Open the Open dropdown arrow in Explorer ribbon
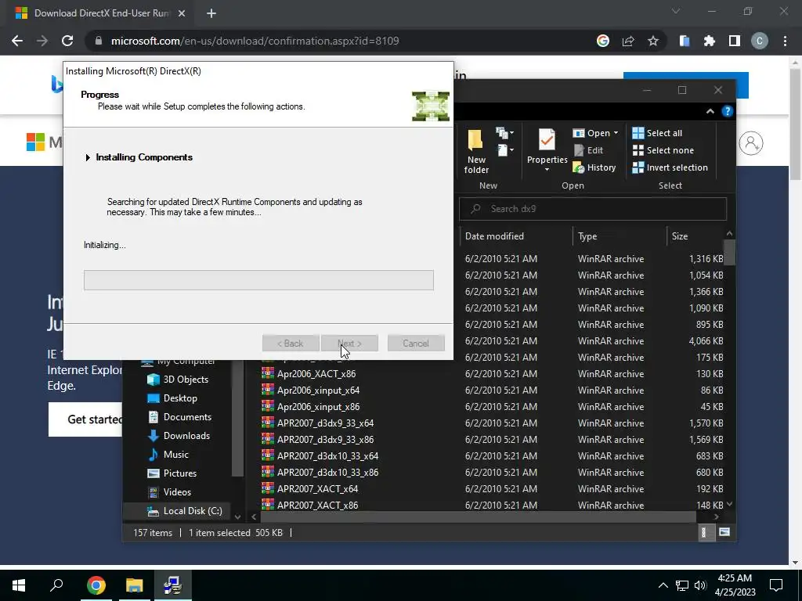 tap(616, 133)
